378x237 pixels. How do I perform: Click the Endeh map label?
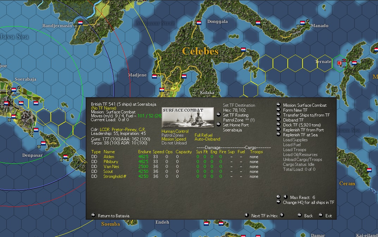coord(162,222)
